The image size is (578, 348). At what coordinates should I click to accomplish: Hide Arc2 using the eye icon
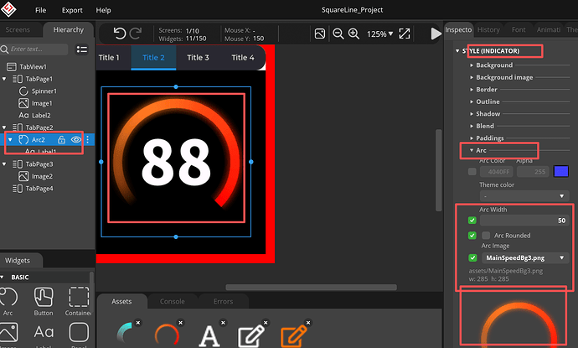(x=75, y=140)
